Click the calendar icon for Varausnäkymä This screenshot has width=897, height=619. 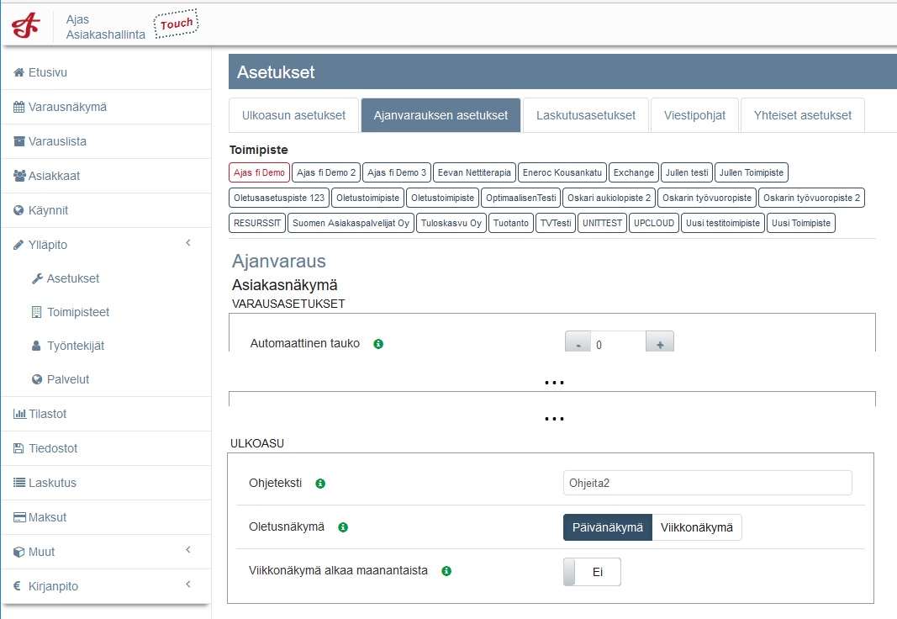(18, 107)
